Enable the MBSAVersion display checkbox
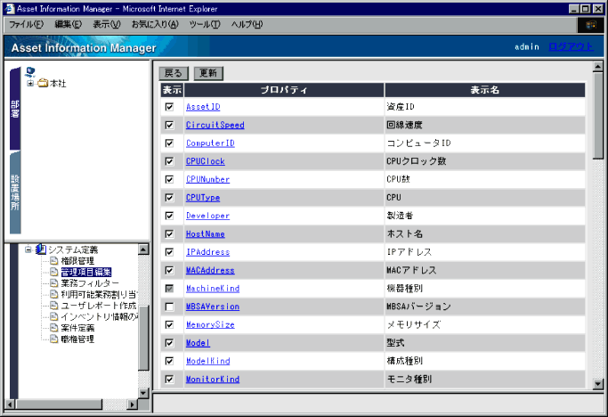608x417 pixels. [169, 307]
